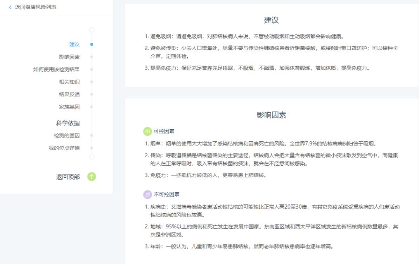Click the 疾病史 uncontrollable factor line

[272, 211]
